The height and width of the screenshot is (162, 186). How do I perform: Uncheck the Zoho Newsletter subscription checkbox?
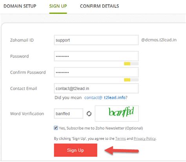[56, 128]
